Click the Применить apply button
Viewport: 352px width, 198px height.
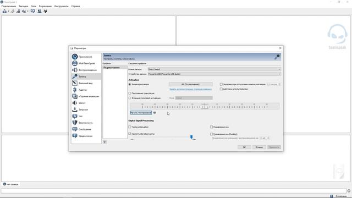click(x=274, y=147)
